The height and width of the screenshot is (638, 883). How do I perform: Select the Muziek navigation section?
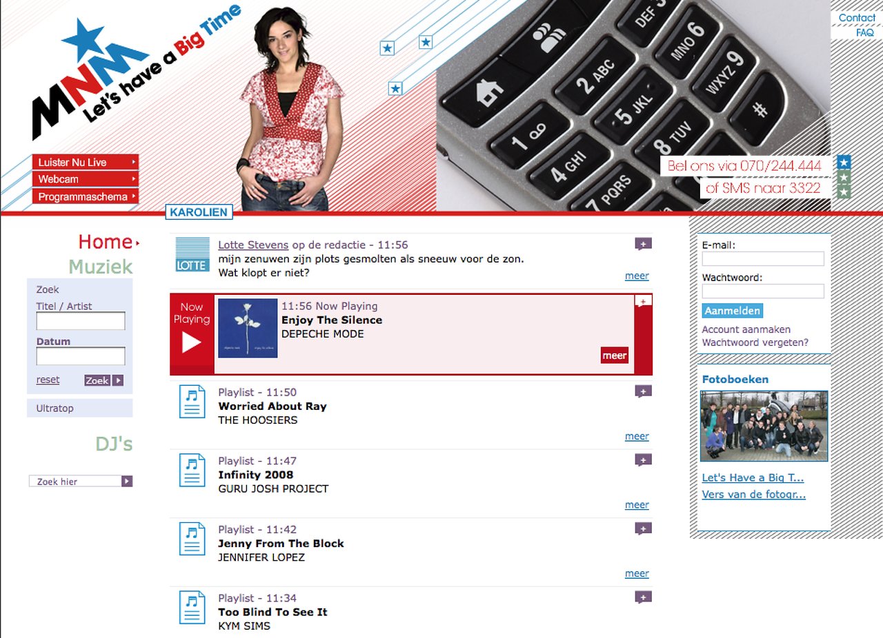(x=100, y=267)
